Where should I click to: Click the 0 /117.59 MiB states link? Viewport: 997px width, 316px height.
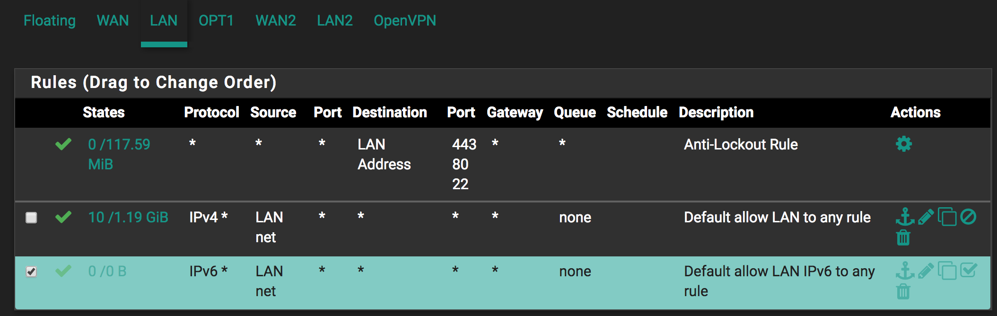tap(119, 144)
